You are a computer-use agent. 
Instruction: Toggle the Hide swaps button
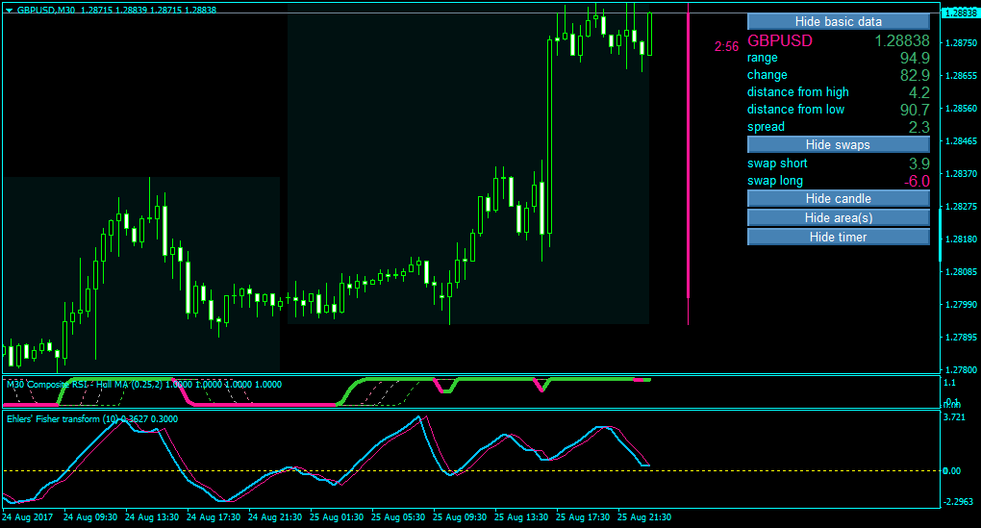coord(839,144)
